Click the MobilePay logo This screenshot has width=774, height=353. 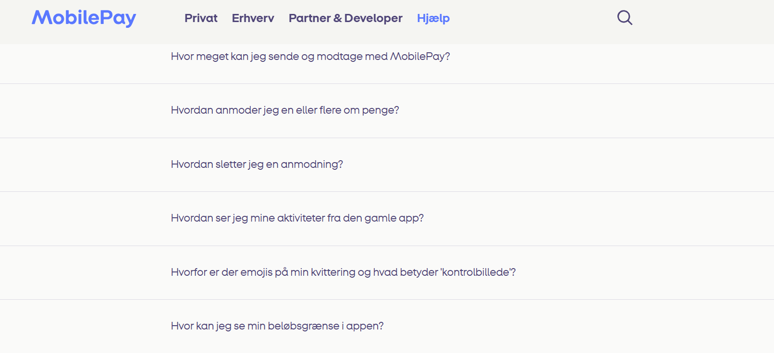coord(84,18)
